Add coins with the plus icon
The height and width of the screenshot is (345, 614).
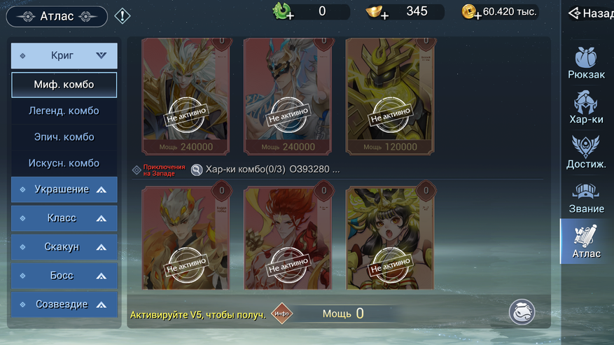[471, 12]
